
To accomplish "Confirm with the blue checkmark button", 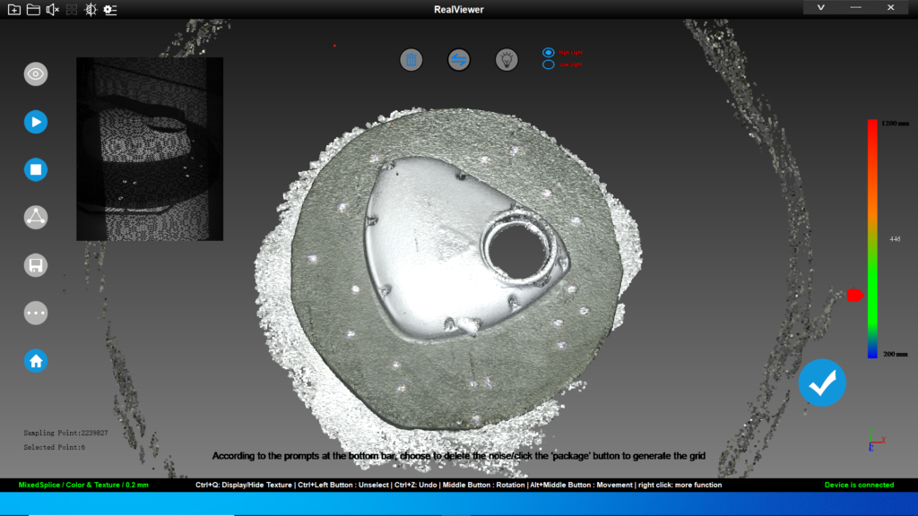I will tap(822, 383).
